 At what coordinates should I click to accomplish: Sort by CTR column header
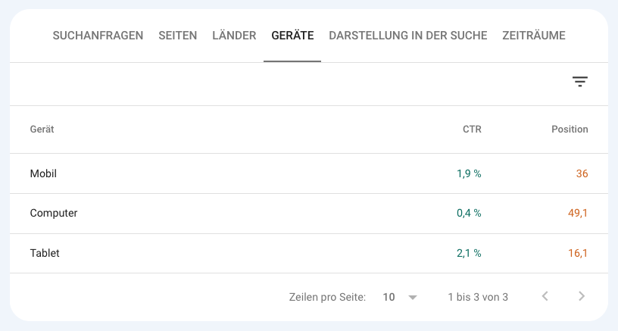click(x=472, y=130)
